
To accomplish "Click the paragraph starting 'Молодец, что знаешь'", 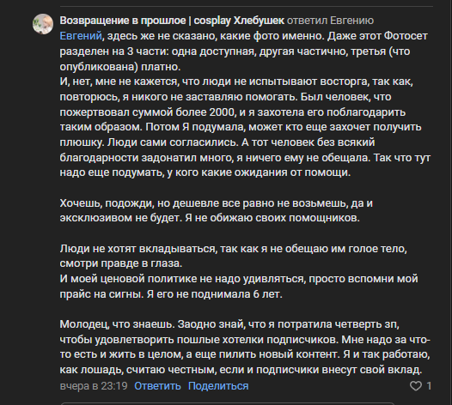I will [245, 347].
